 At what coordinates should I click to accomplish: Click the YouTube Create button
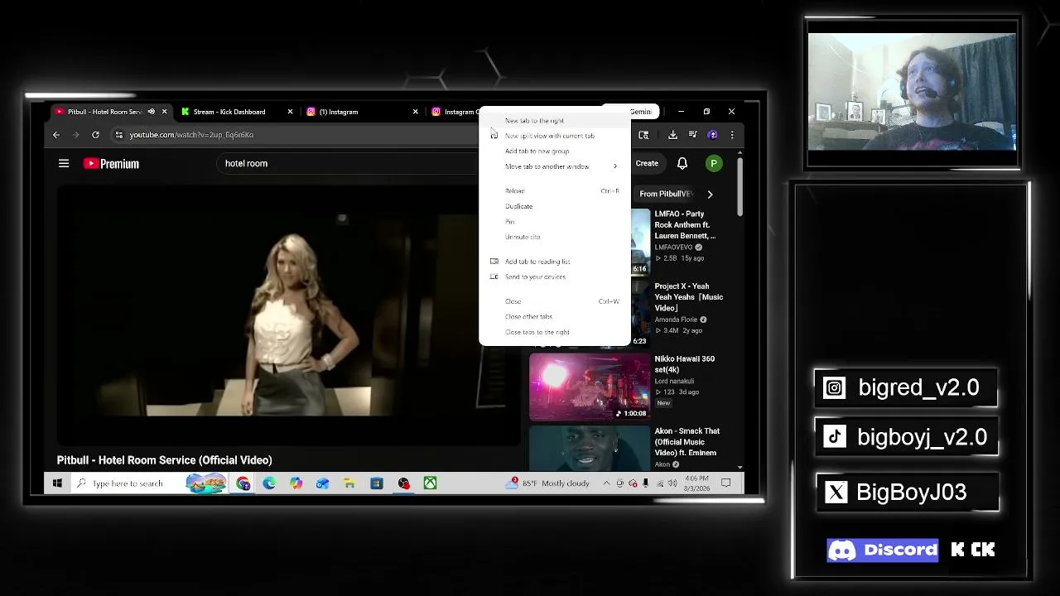point(647,163)
